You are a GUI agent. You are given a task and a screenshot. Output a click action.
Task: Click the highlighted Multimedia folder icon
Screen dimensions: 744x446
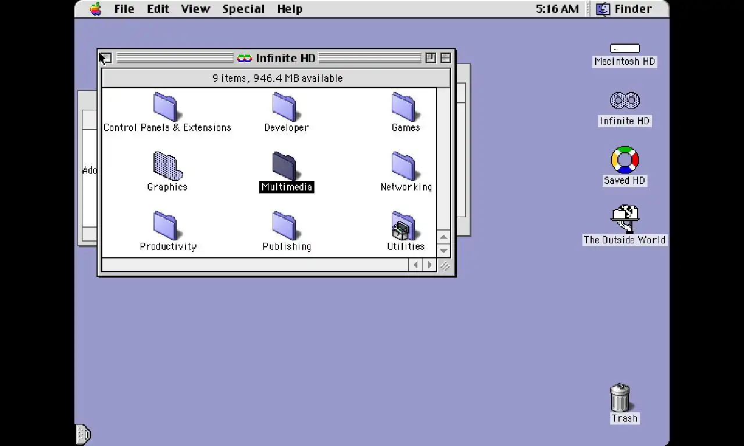pyautogui.click(x=287, y=167)
